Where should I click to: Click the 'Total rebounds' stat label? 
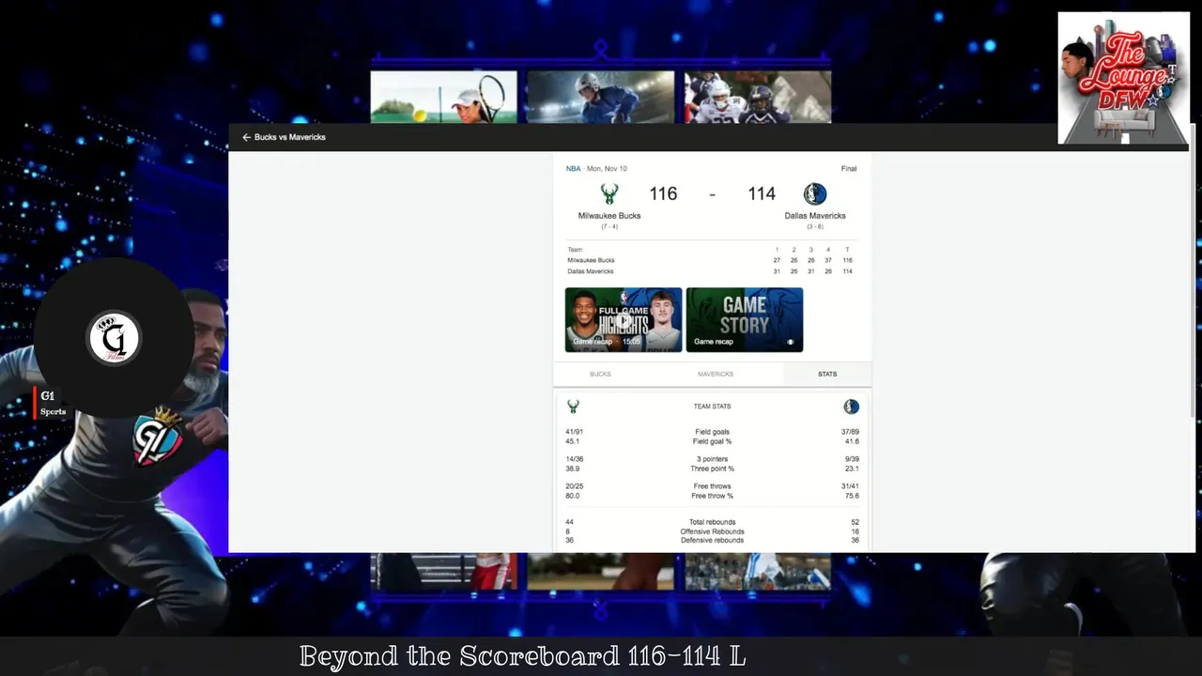[712, 522]
